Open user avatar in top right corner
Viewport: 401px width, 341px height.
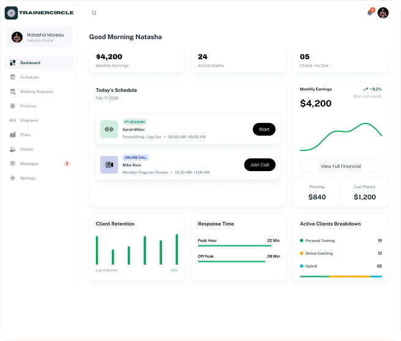[383, 13]
